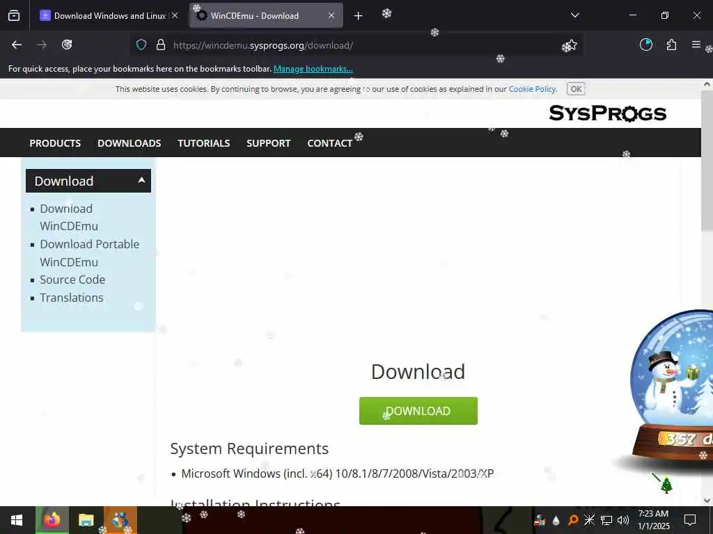713x534 pixels.
Task: Open File Explorer from the taskbar
Action: coord(86,520)
